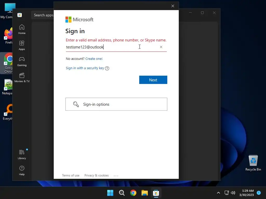Launch Google Chrome from taskbar
This screenshot has height=199, width=266.
[133, 193]
